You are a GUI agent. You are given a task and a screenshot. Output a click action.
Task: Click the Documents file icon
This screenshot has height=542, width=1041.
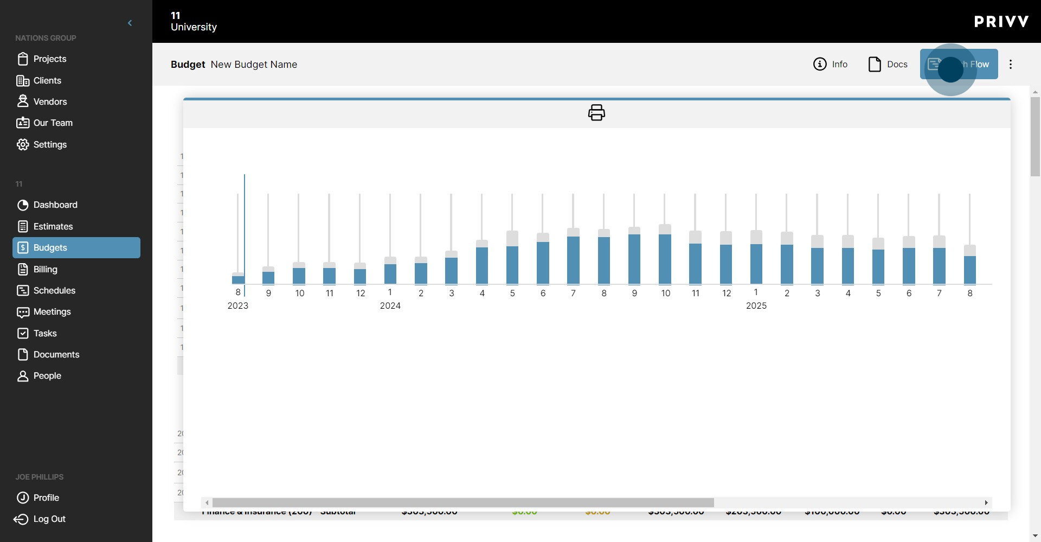tap(23, 354)
